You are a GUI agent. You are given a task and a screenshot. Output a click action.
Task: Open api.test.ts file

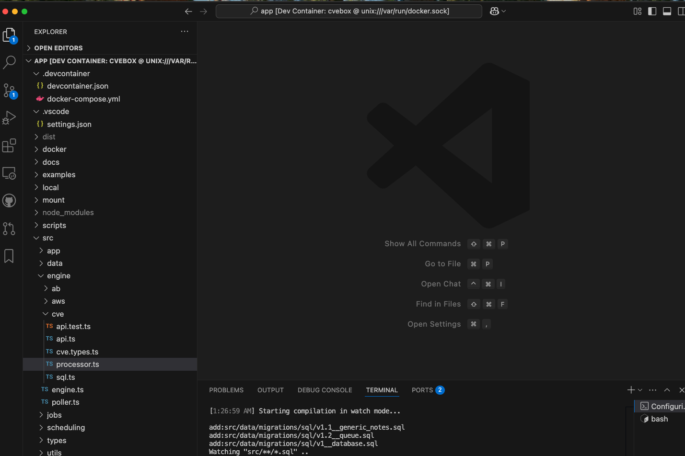click(110, 326)
